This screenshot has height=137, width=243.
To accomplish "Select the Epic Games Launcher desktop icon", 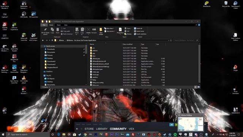I will (14, 80).
